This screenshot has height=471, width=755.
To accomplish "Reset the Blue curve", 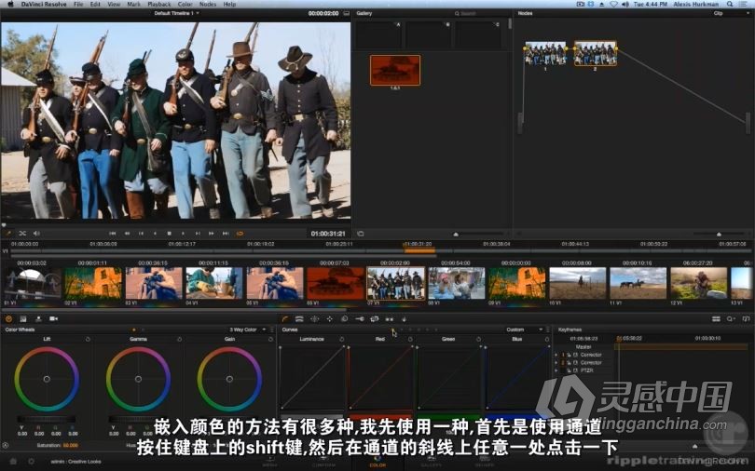I will tap(547, 340).
